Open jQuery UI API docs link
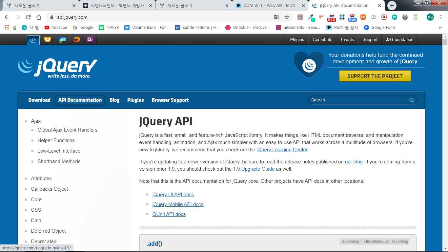Viewport: 448px width, 252px height. [x=173, y=195]
